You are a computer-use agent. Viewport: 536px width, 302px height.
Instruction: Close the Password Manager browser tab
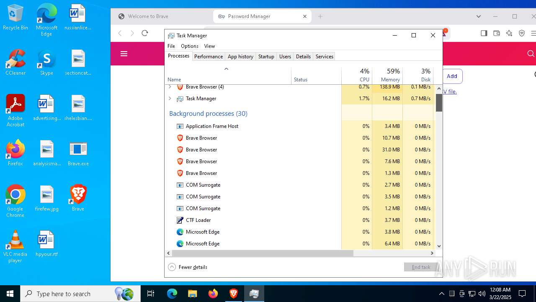305,16
